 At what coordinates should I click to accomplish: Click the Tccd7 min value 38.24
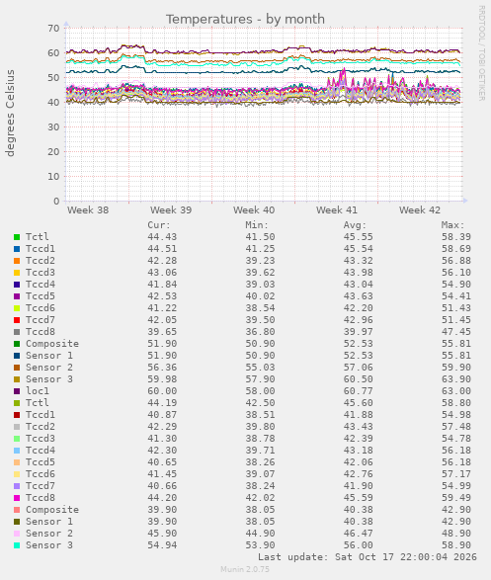260,486
